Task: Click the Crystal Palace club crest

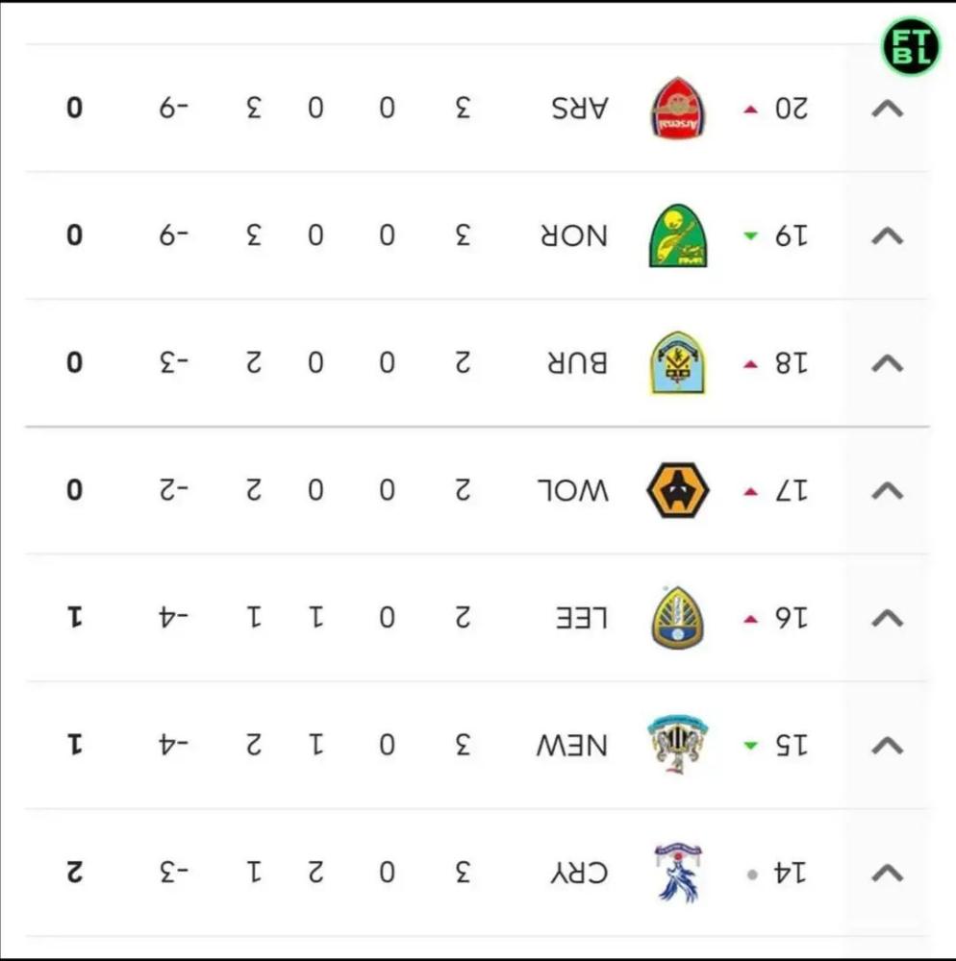Action: click(x=678, y=873)
